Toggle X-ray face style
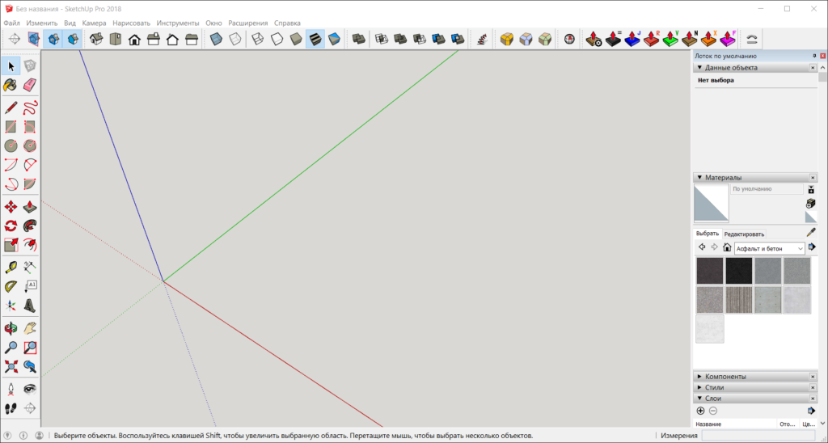Image resolution: width=828 pixels, height=443 pixels. (216, 39)
